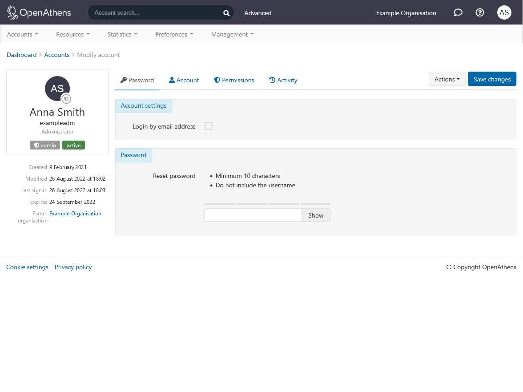Switch to the Activity tab
This screenshot has height=392, width=523.
(283, 80)
